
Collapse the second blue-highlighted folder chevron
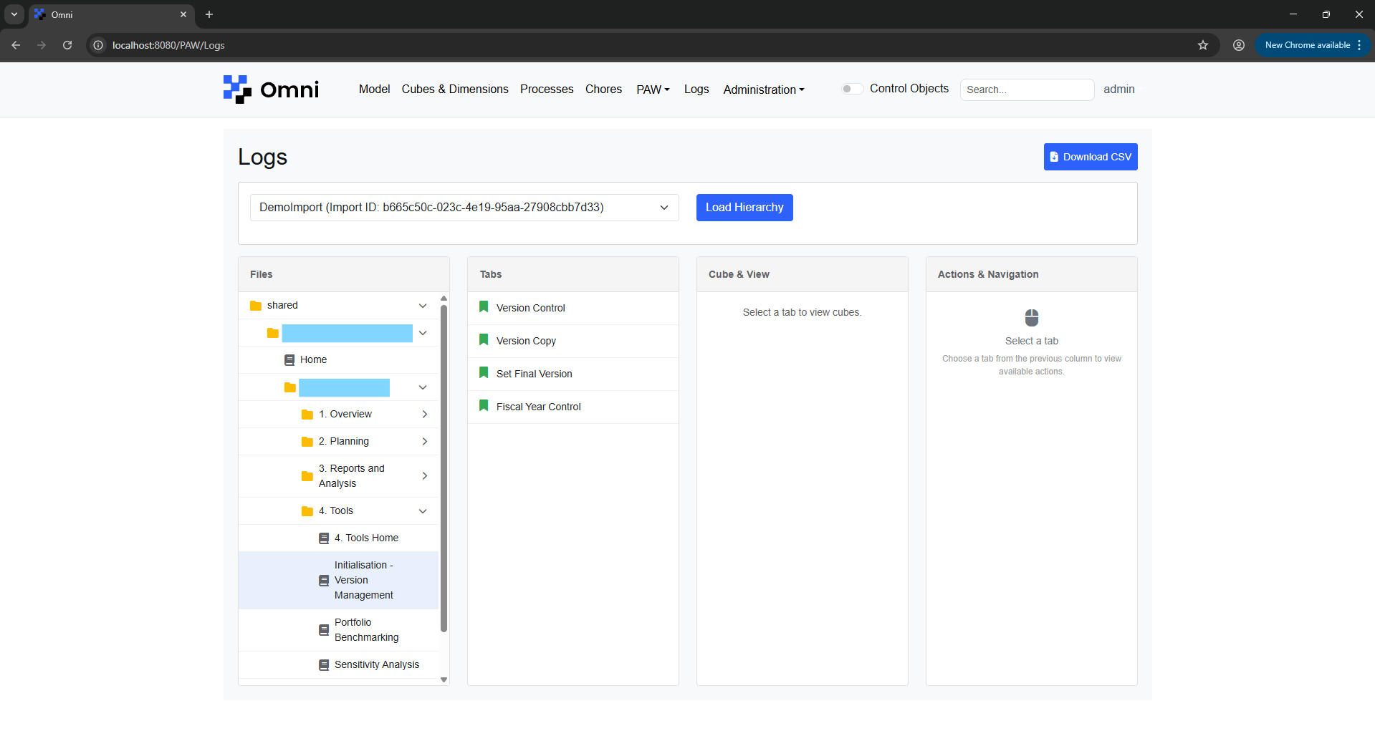(423, 387)
